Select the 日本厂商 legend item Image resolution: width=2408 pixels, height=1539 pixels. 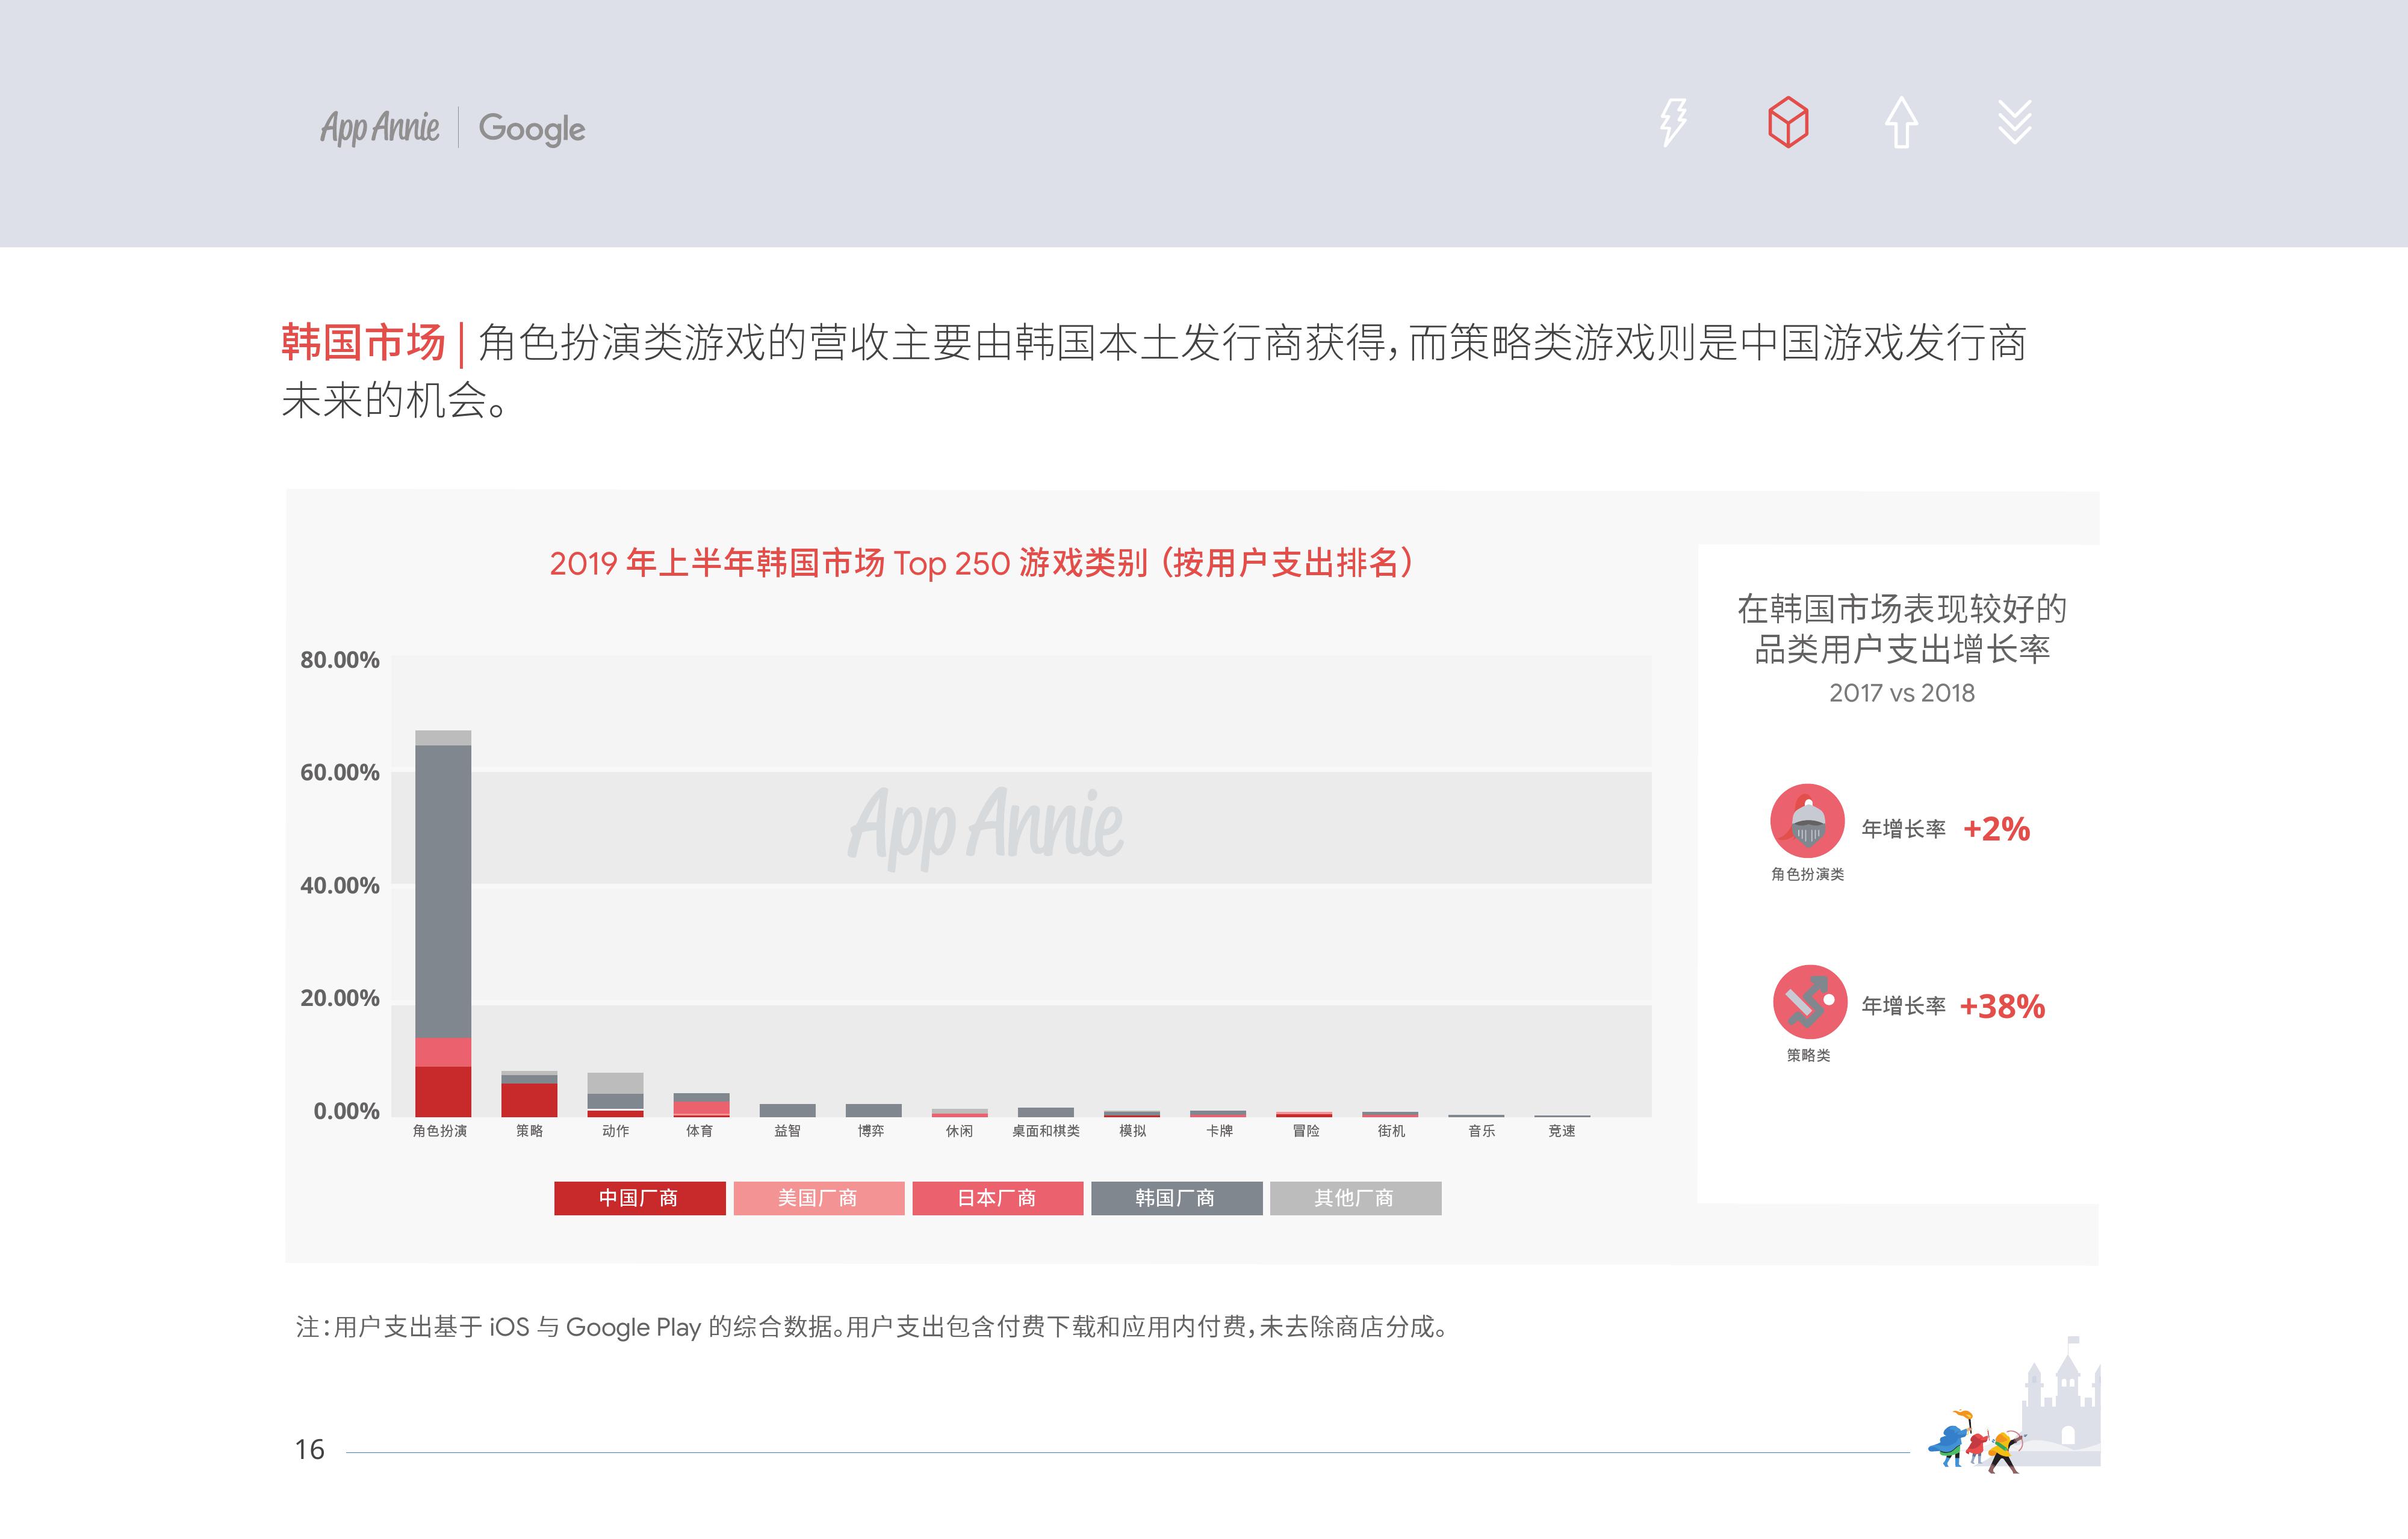point(997,1198)
